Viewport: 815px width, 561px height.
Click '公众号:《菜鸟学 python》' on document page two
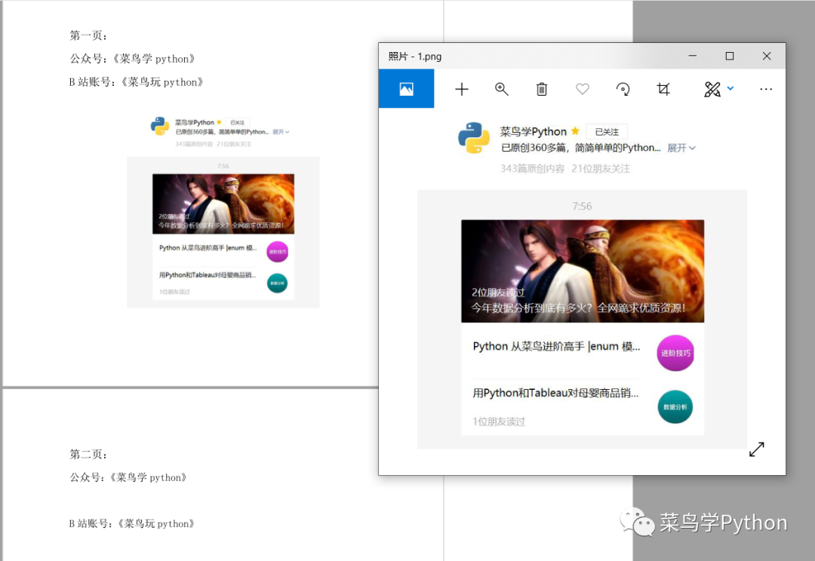[128, 477]
